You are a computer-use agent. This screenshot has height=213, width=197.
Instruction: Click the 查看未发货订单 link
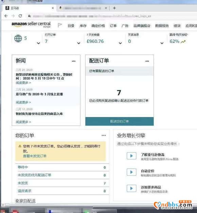click(x=35, y=156)
